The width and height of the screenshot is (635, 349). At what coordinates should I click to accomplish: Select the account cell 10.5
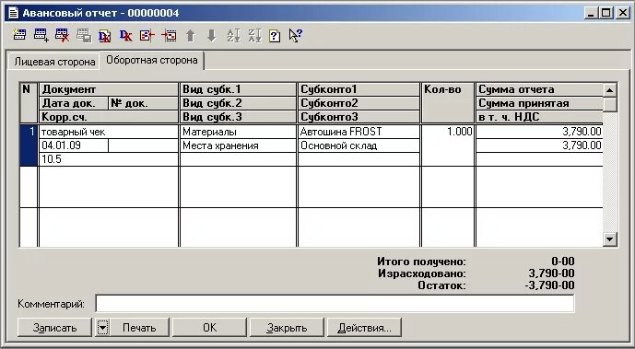coord(109,159)
